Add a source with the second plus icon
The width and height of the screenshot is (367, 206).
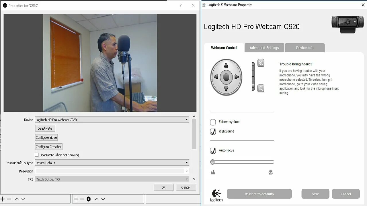point(76,199)
